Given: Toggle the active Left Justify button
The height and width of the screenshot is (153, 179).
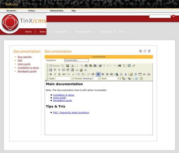Looking at the screenshot, I should 98,74.
